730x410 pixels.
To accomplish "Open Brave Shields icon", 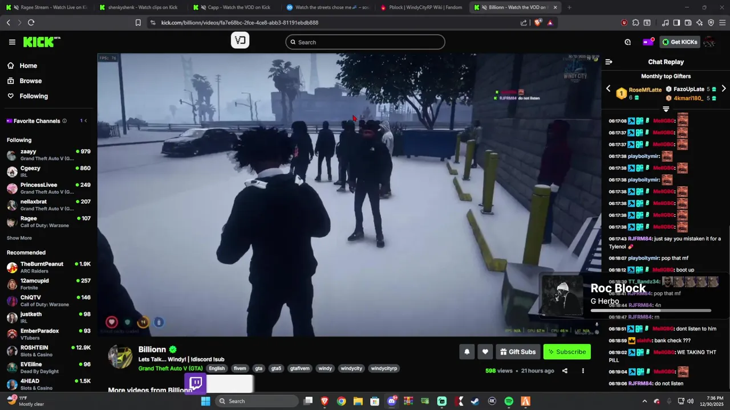I will coord(538,23).
